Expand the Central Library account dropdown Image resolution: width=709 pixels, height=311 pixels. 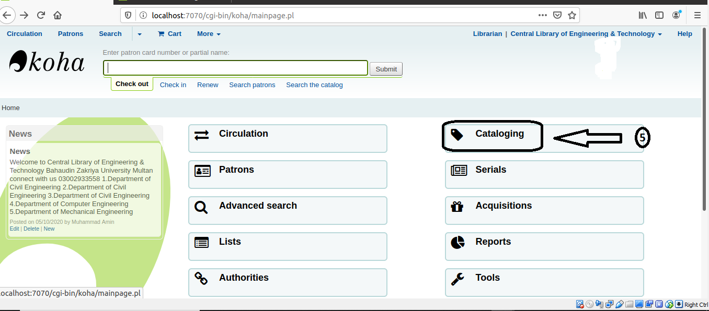pyautogui.click(x=585, y=34)
